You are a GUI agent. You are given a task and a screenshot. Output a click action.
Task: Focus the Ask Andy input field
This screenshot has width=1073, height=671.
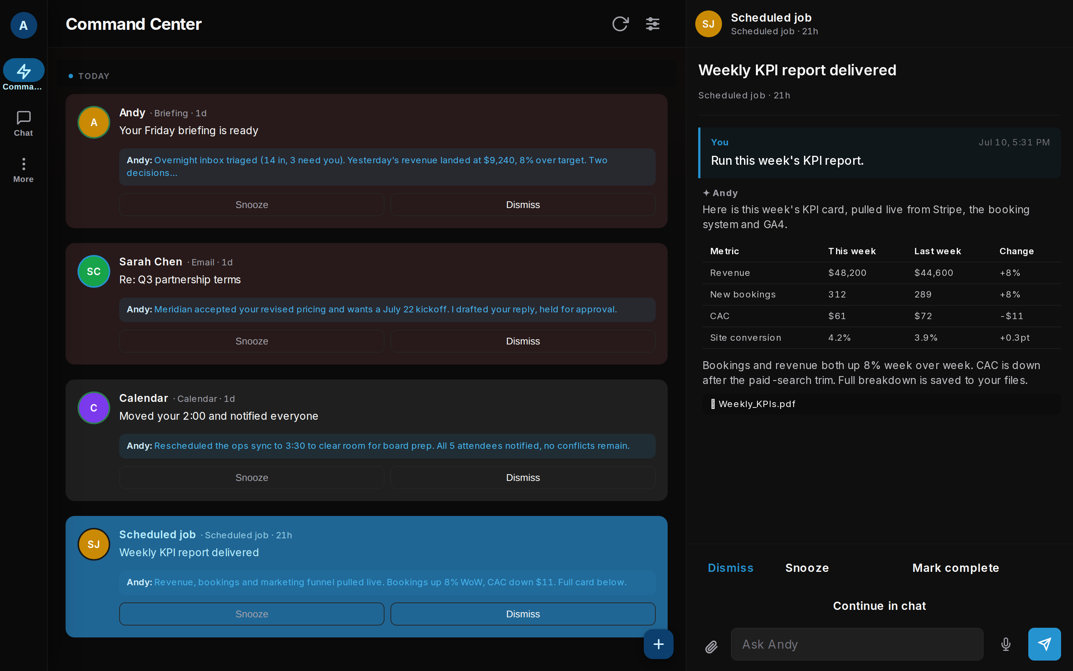point(857,644)
